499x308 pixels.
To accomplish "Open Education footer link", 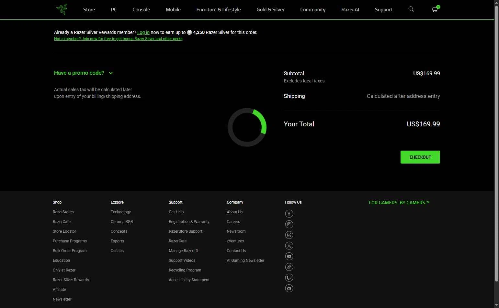I will coord(61,260).
